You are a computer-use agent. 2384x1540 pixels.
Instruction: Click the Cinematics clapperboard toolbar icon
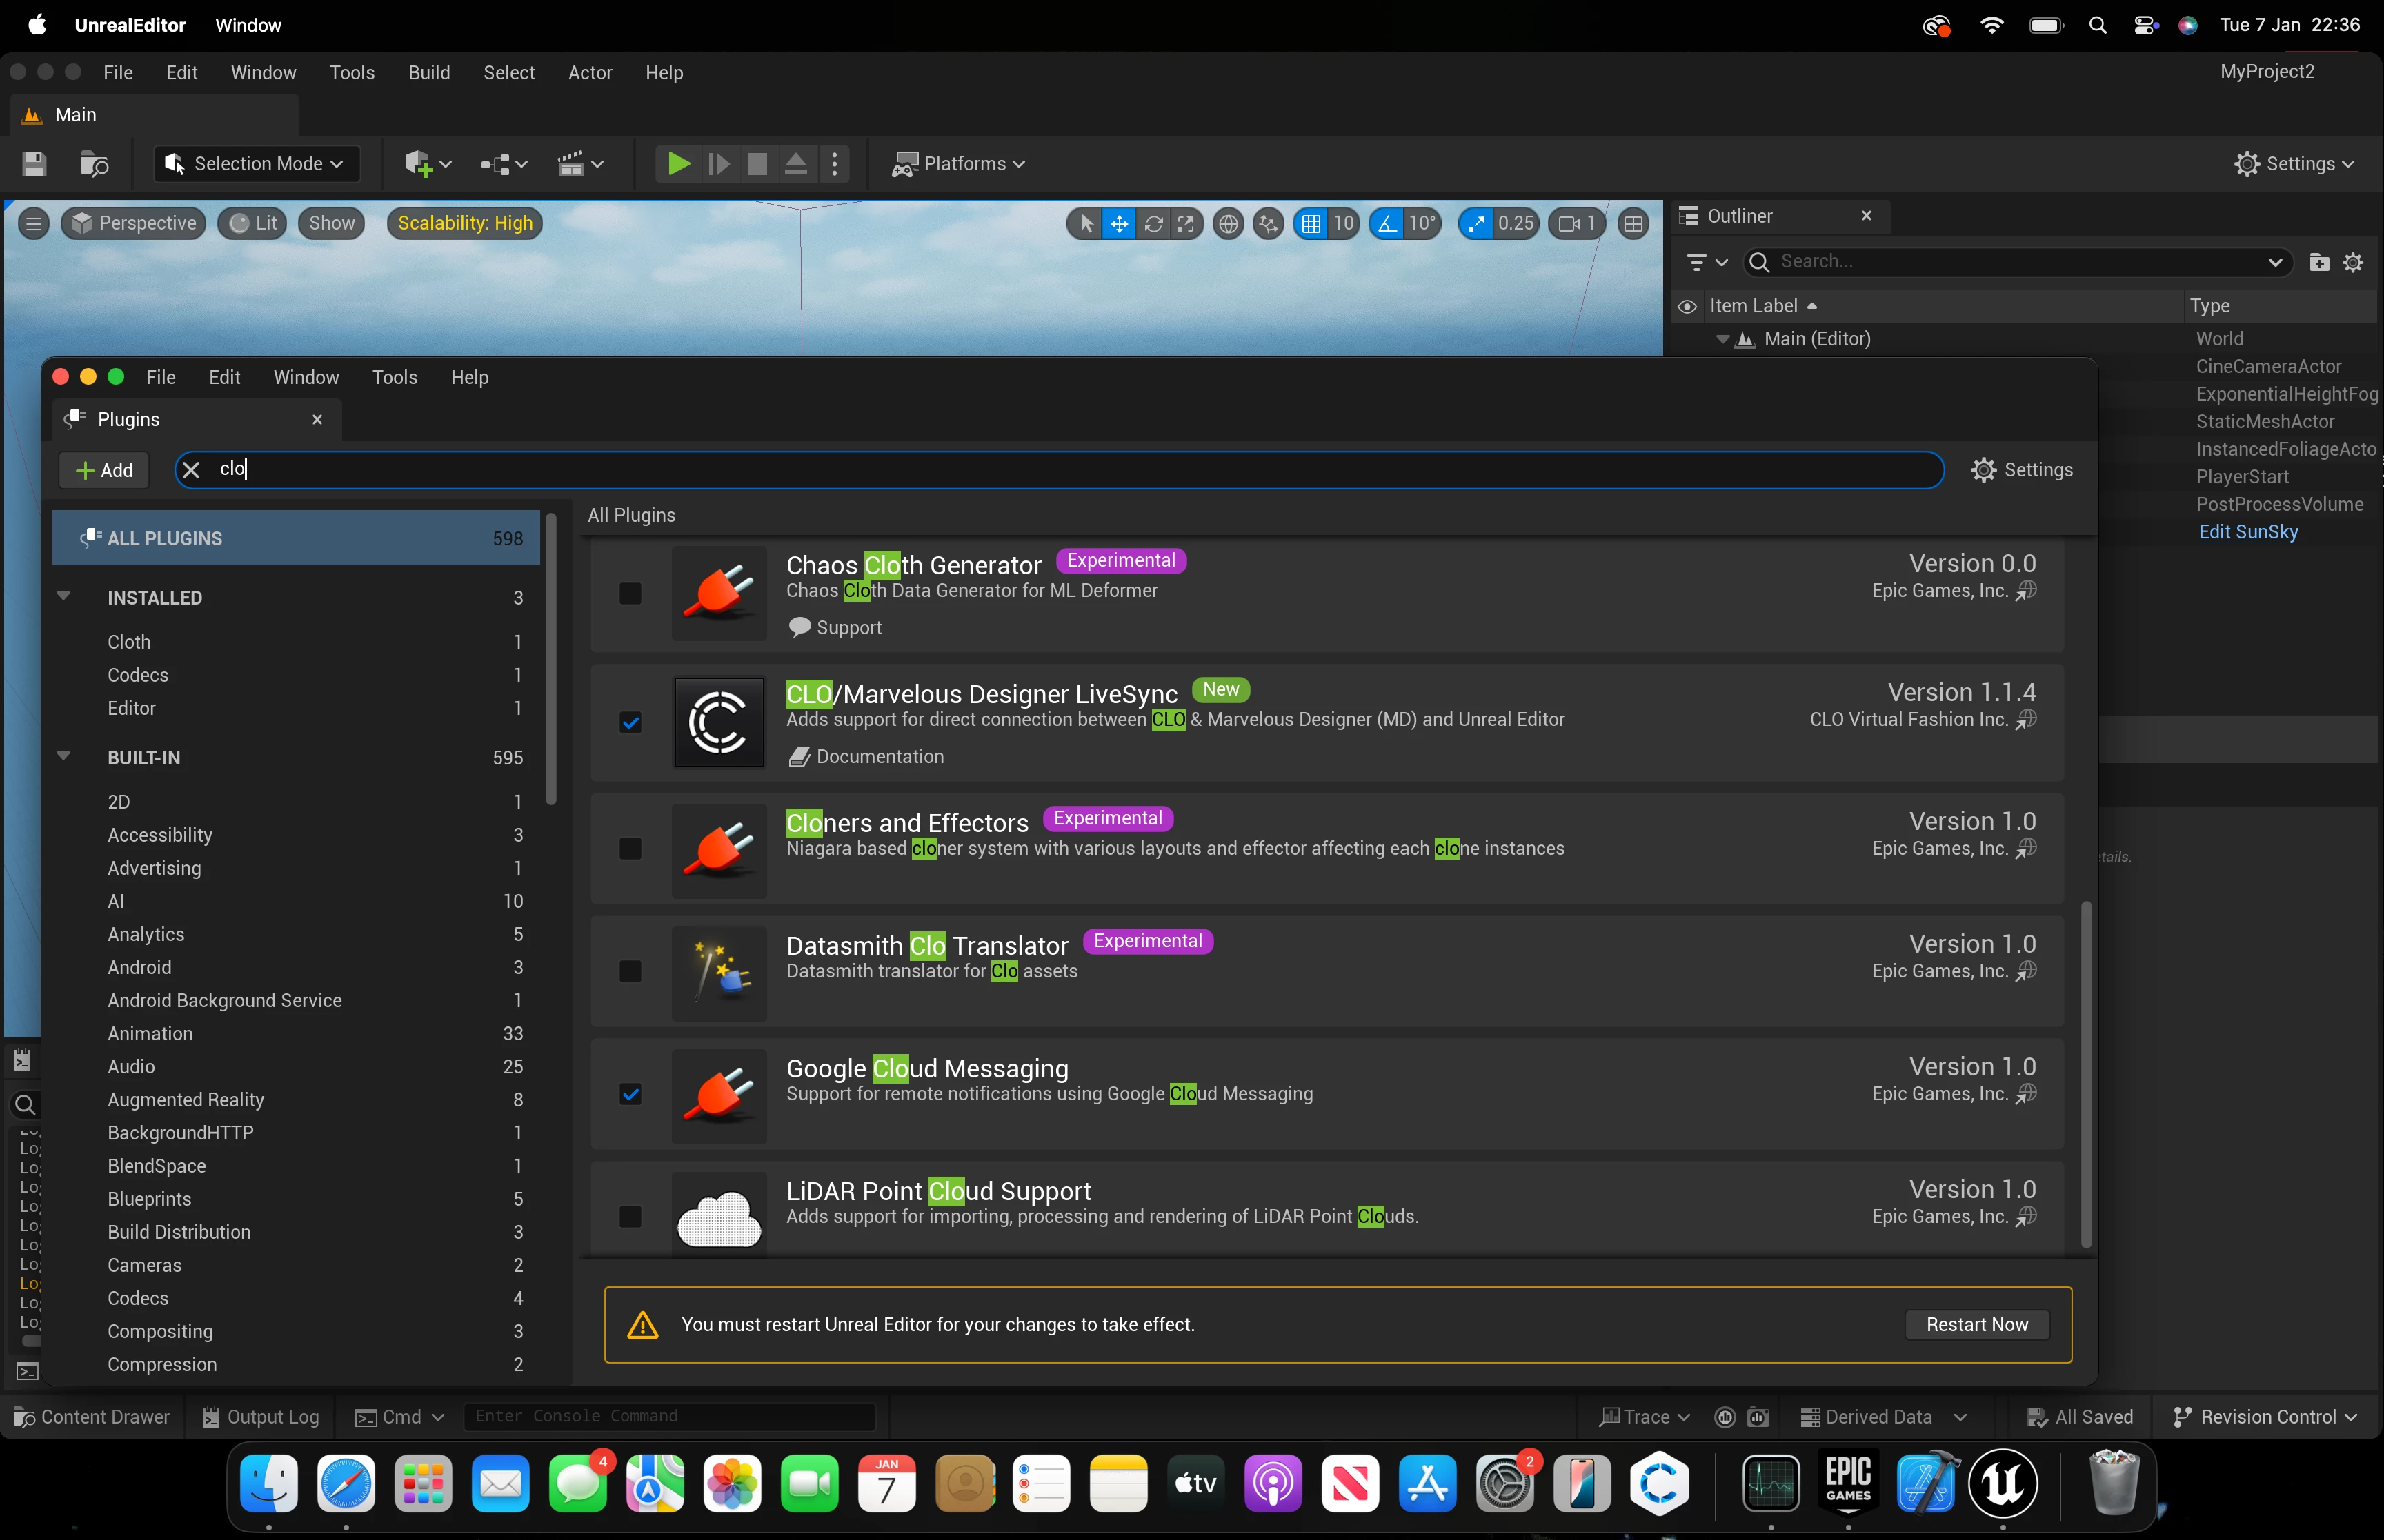click(x=570, y=164)
